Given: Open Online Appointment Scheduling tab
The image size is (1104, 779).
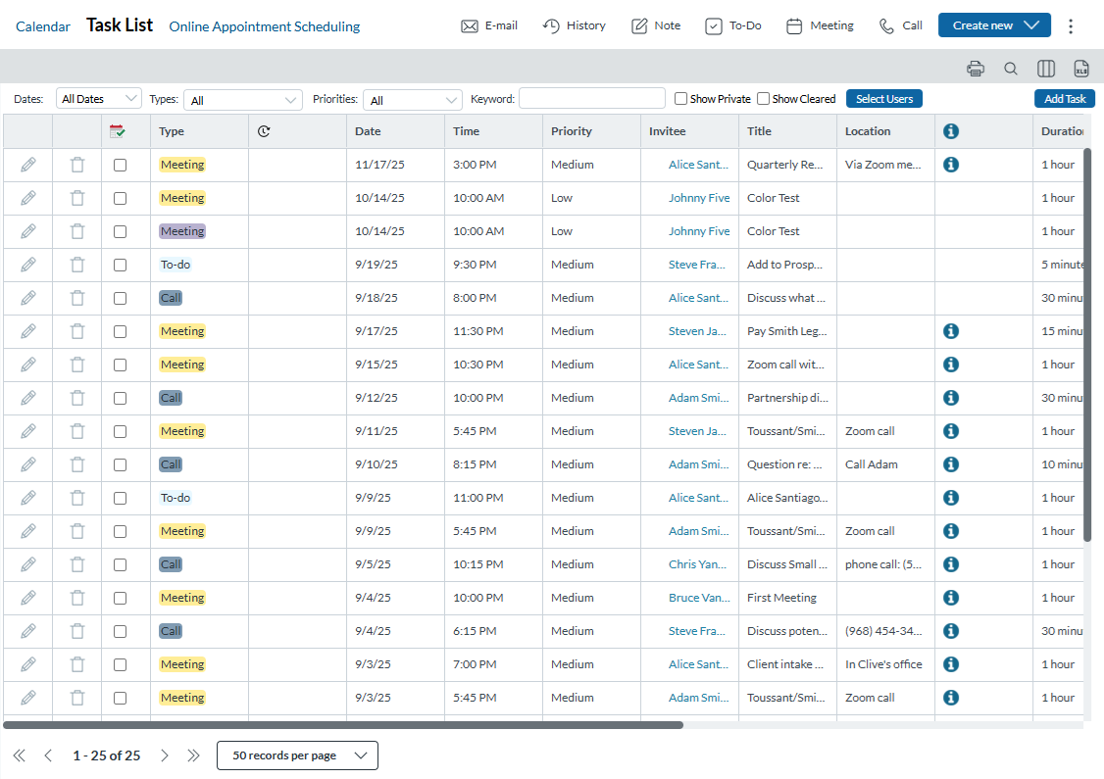Looking at the screenshot, I should 264,26.
